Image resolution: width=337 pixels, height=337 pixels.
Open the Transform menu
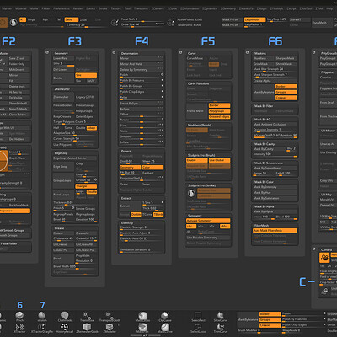141,8
